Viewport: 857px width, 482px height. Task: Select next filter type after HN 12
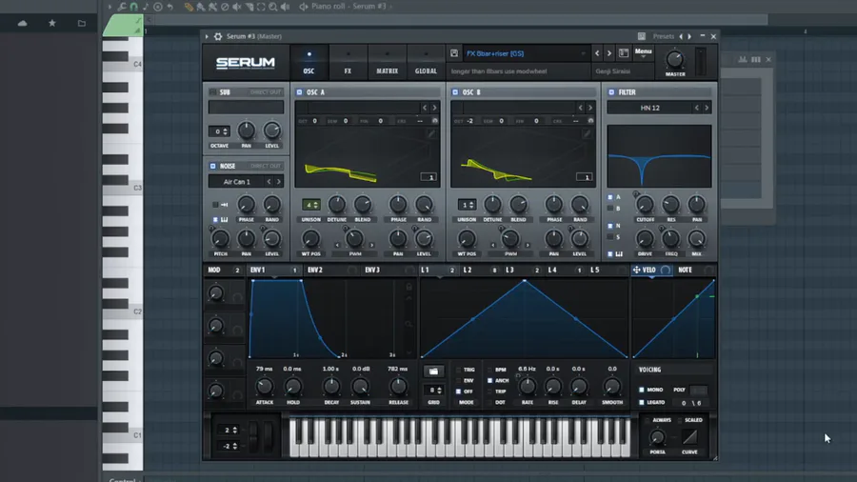[707, 109]
